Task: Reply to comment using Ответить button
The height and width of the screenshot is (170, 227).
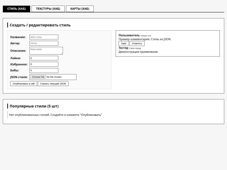Action: click(x=137, y=44)
